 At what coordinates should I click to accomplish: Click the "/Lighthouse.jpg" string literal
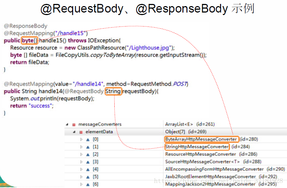click(149, 48)
